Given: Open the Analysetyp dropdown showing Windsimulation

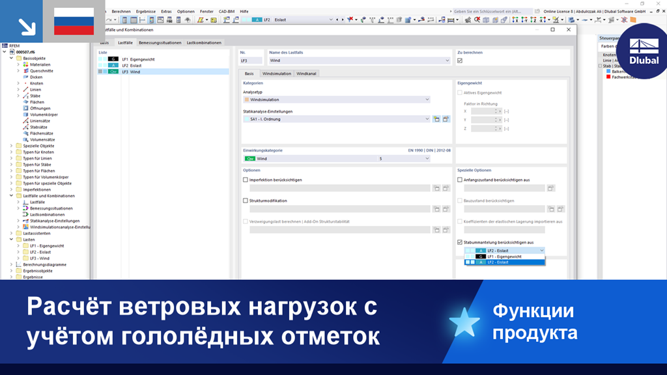Looking at the screenshot, I should (x=427, y=100).
